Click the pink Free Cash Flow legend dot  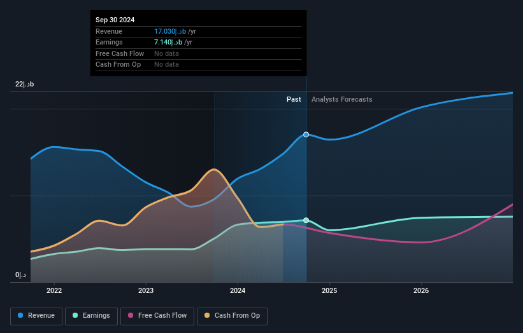click(131, 315)
